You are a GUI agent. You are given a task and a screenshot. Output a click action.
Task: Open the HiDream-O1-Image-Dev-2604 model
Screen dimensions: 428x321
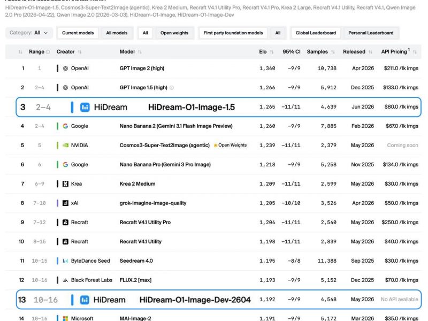pos(195,300)
